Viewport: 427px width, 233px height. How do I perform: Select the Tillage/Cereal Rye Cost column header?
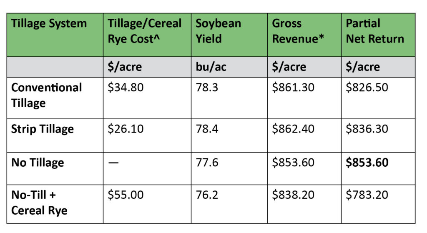coord(144,31)
